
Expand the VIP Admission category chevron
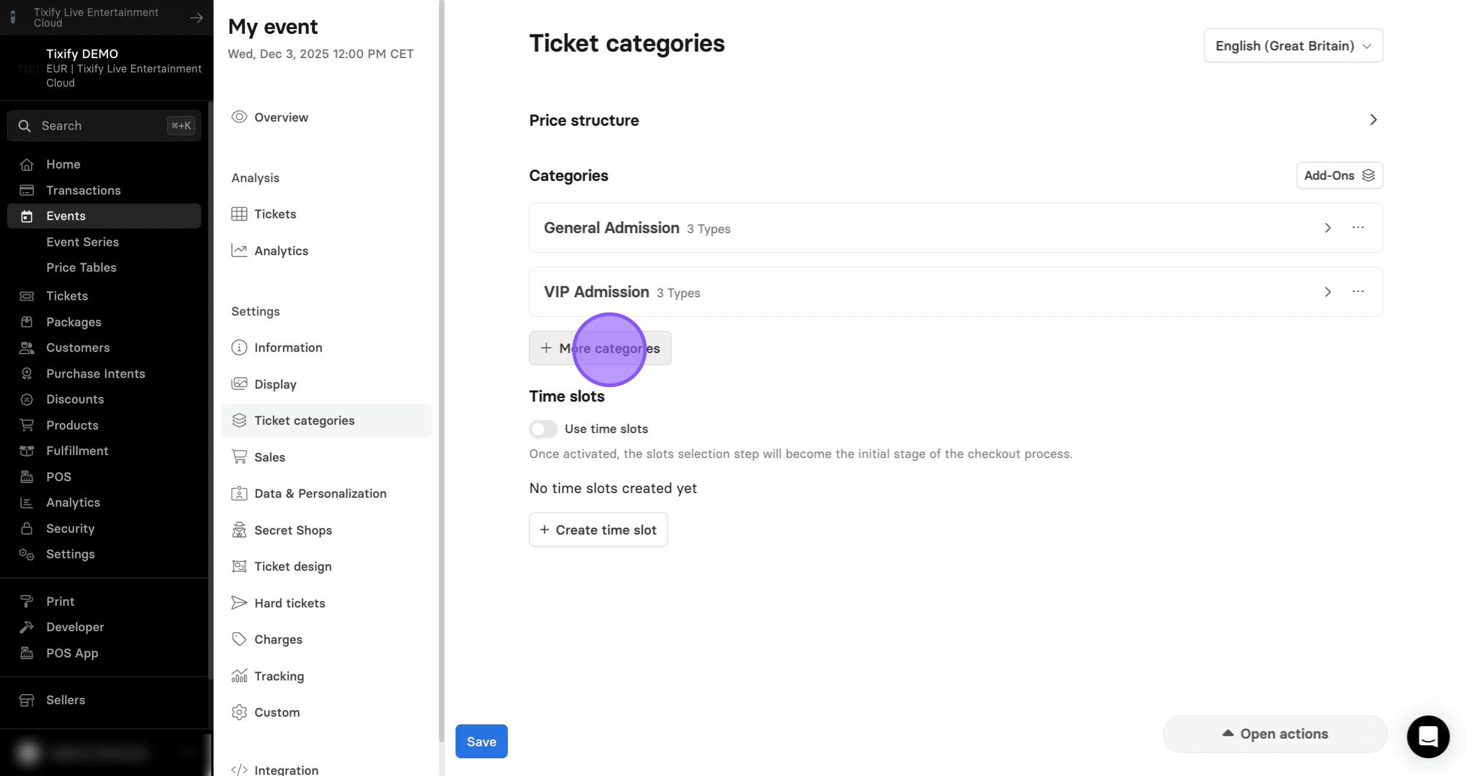point(1328,292)
